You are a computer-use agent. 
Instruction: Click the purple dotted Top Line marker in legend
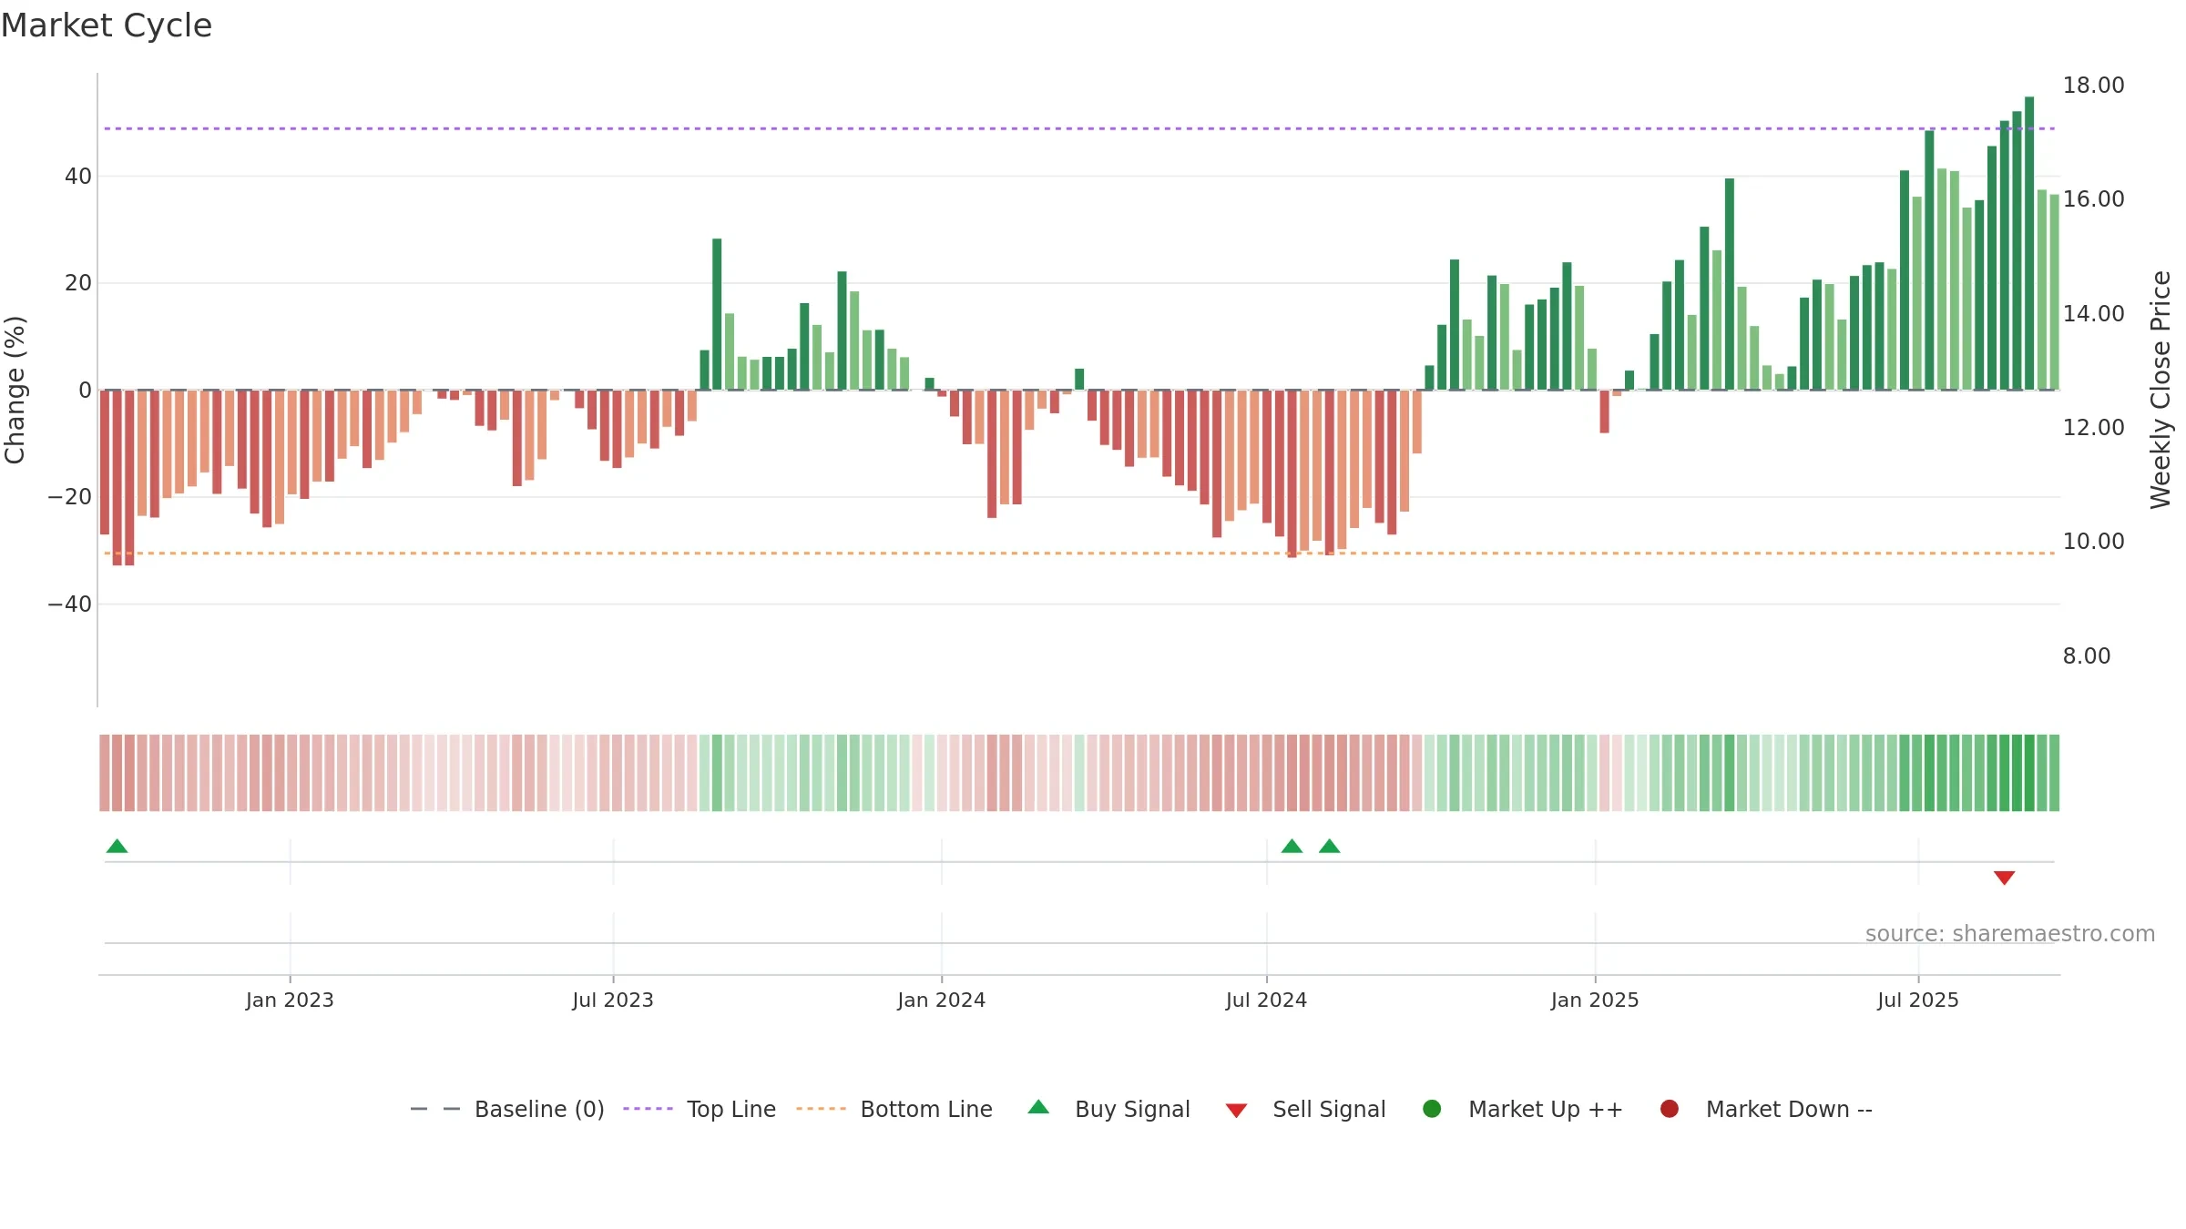tap(648, 1109)
